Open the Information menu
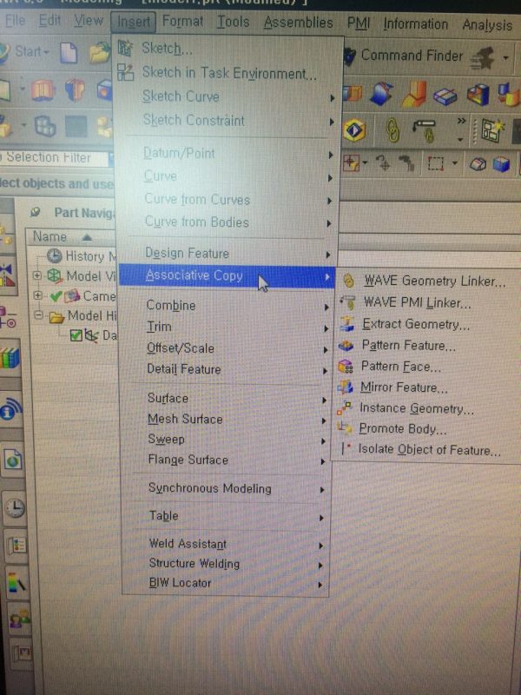This screenshot has height=695, width=521. (x=416, y=24)
